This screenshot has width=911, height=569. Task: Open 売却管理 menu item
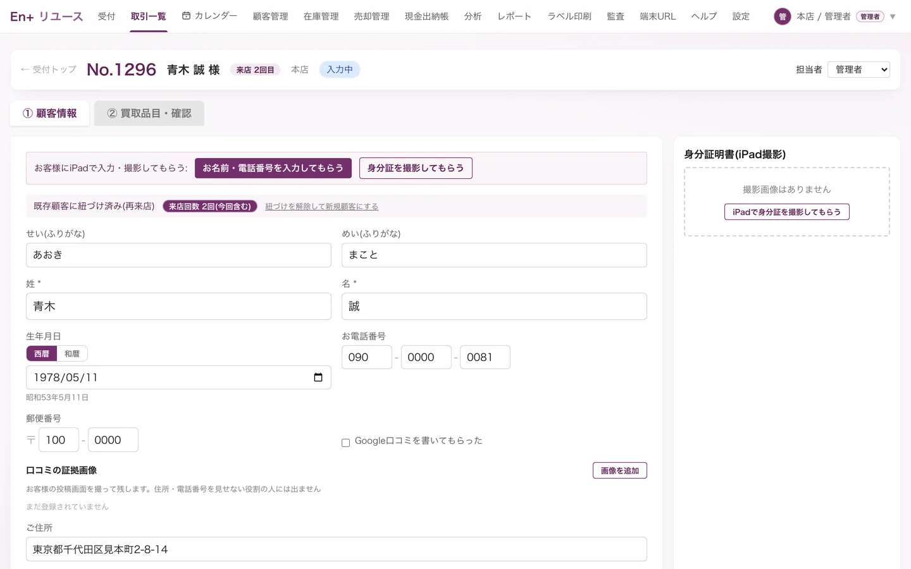coord(371,16)
